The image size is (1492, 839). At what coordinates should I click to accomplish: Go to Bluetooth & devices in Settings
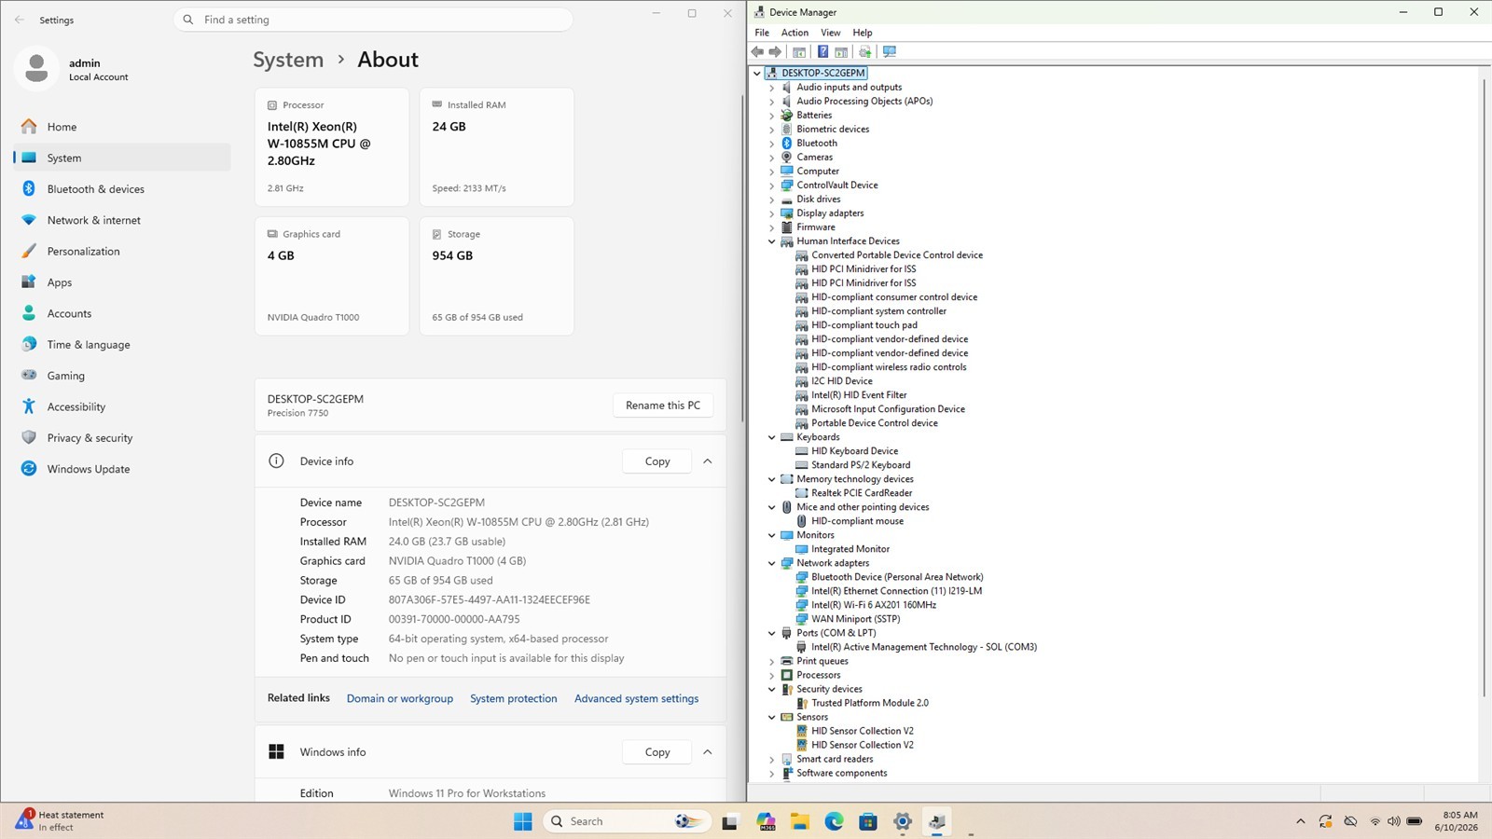[122, 189]
